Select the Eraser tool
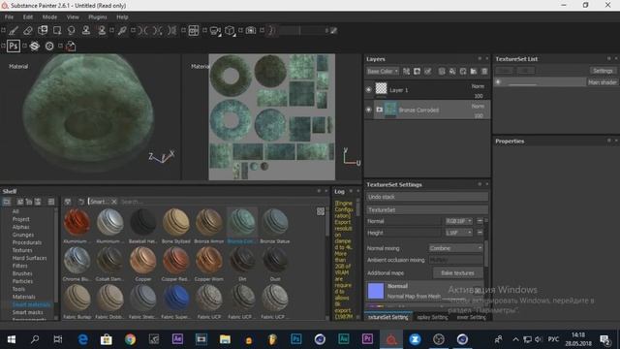Viewport: 620px width, 349px height. [x=28, y=30]
